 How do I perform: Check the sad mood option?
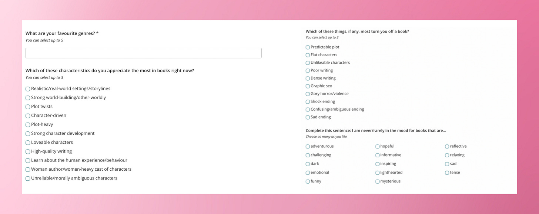pos(447,164)
